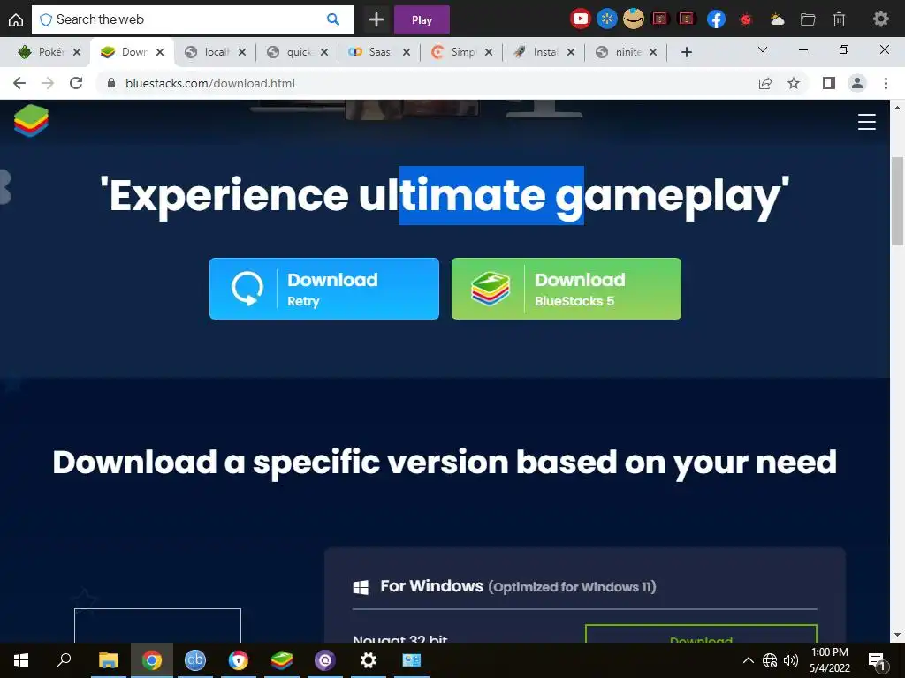Close the Poké tab
905x678 pixels.
(x=77, y=52)
